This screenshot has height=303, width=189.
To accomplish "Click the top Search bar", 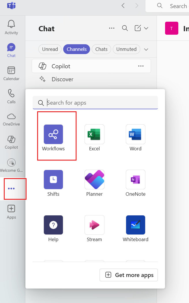I will tap(167, 6).
